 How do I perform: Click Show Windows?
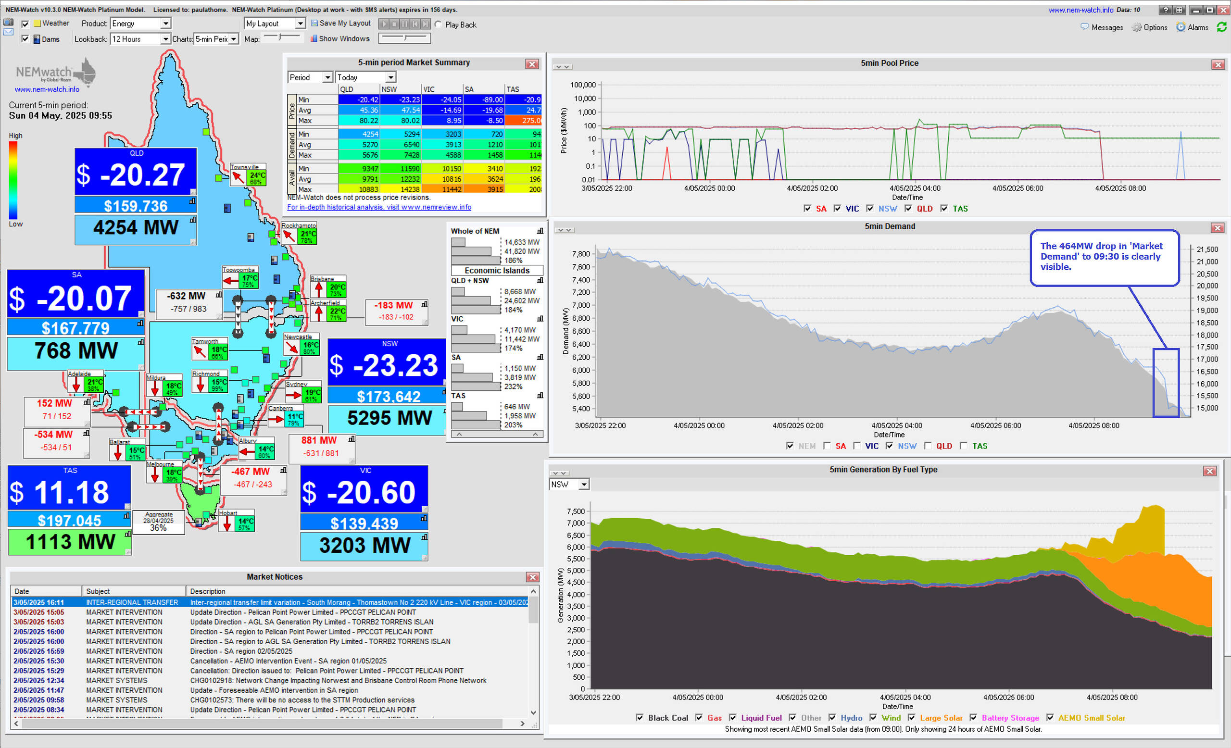[x=339, y=38]
